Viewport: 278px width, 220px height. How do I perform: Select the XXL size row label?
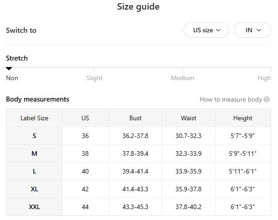point(34,207)
